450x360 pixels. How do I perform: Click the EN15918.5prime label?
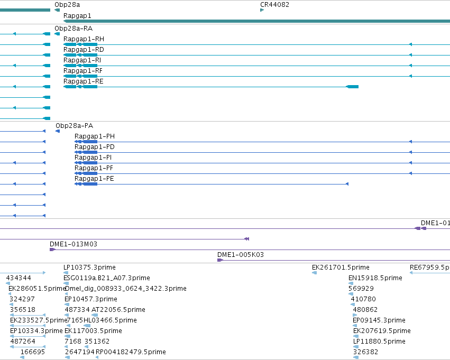click(x=375, y=278)
